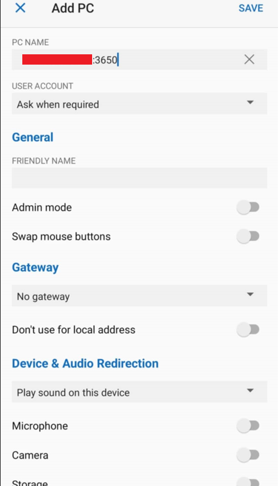Screen dimensions: 278x486
Task: Open the Ask when required dropdown
Action: coord(140,103)
